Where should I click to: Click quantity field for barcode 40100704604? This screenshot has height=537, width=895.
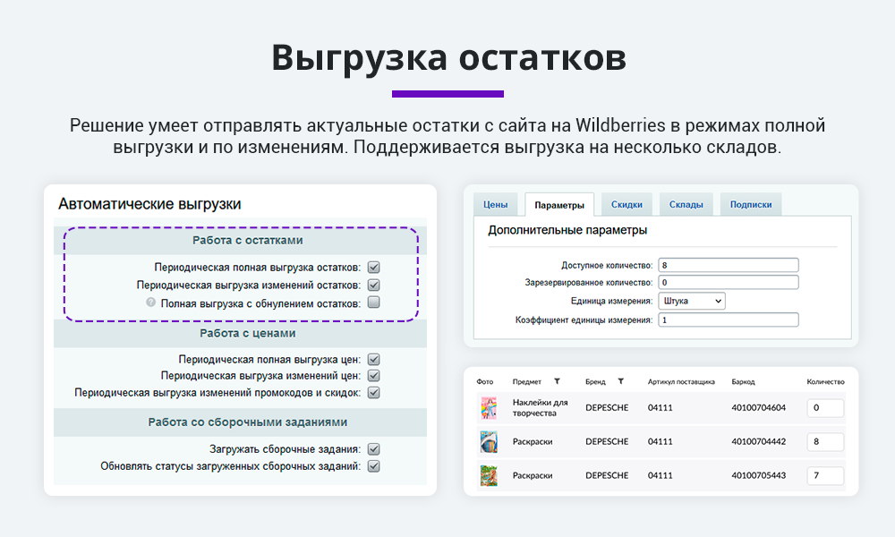click(824, 408)
